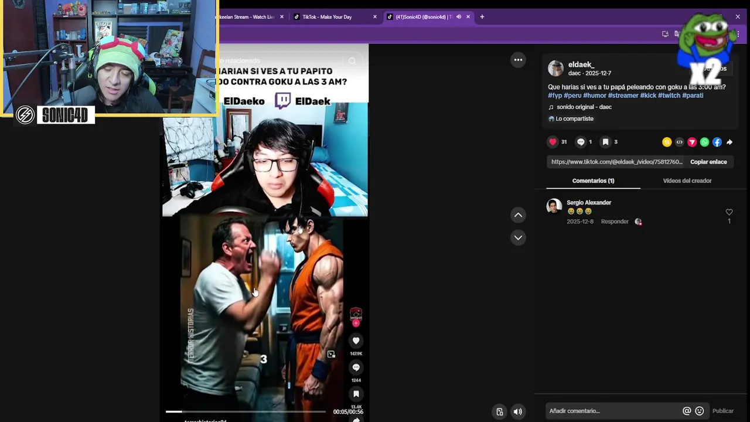Send to friends via pink paper-plane icon
The image size is (750, 422).
[x=692, y=142]
